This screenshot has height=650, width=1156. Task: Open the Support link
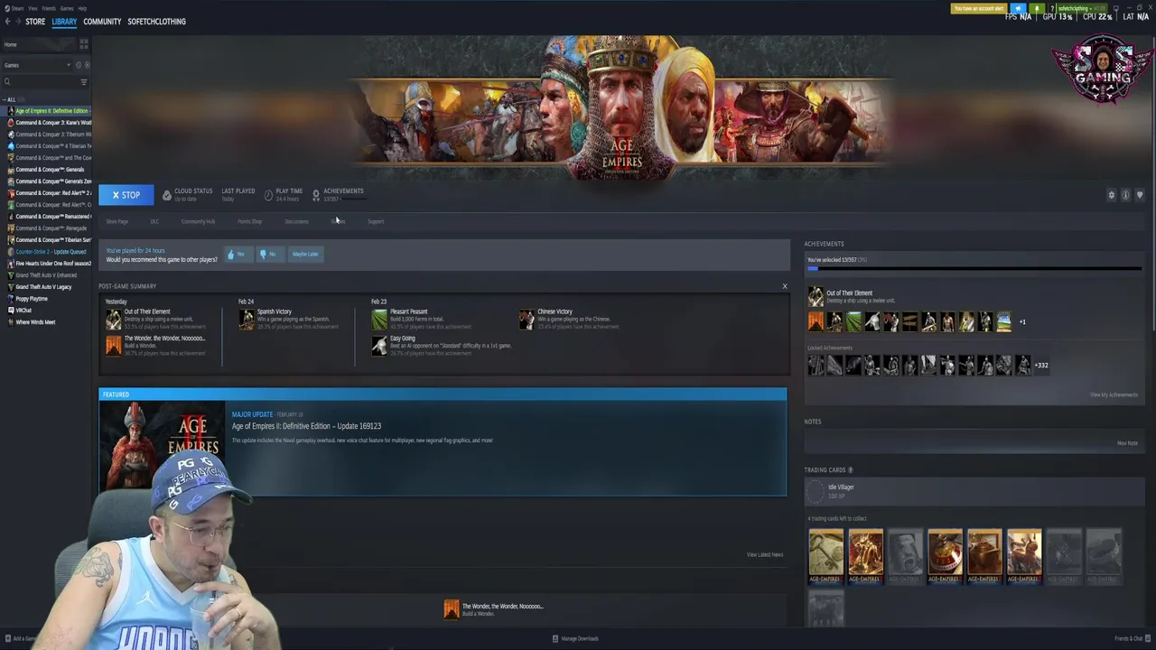(x=376, y=222)
